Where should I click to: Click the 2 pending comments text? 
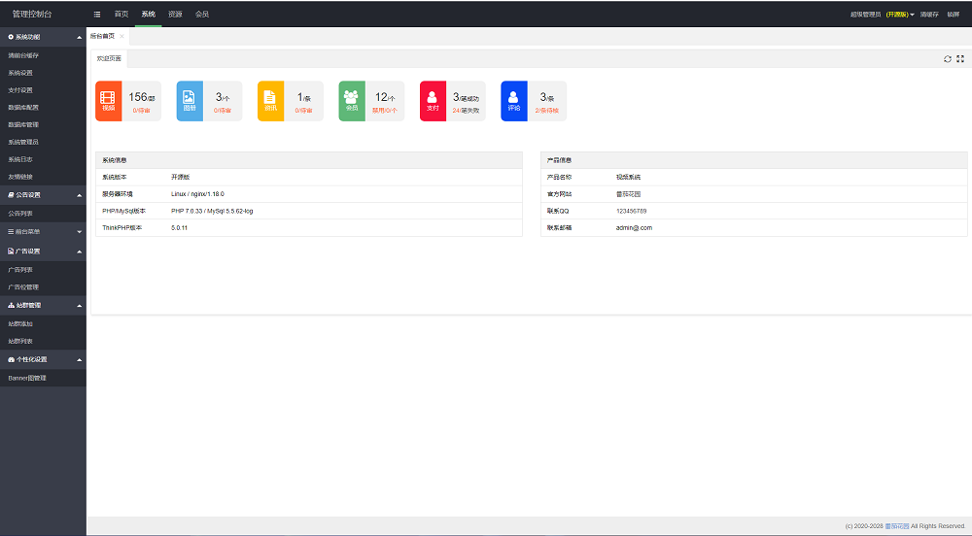[x=546, y=111]
